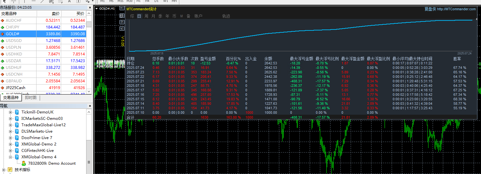Image resolution: width=481 pixels, height=174 pixels.
Task: Expand the XMGlobal-Demo 2 tree node
Action: pos(10,144)
